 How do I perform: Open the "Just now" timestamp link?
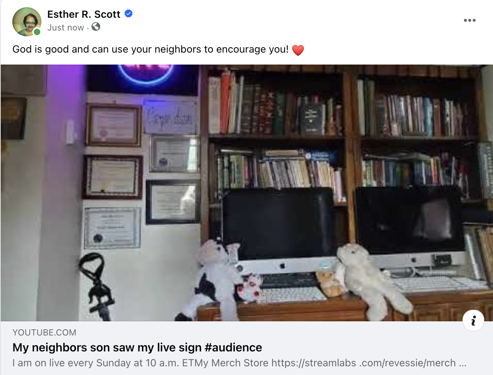pos(66,28)
